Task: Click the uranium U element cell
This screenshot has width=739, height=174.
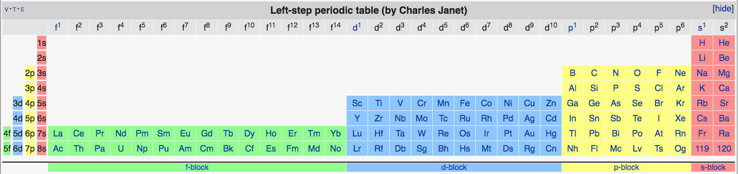Action: click(x=121, y=148)
